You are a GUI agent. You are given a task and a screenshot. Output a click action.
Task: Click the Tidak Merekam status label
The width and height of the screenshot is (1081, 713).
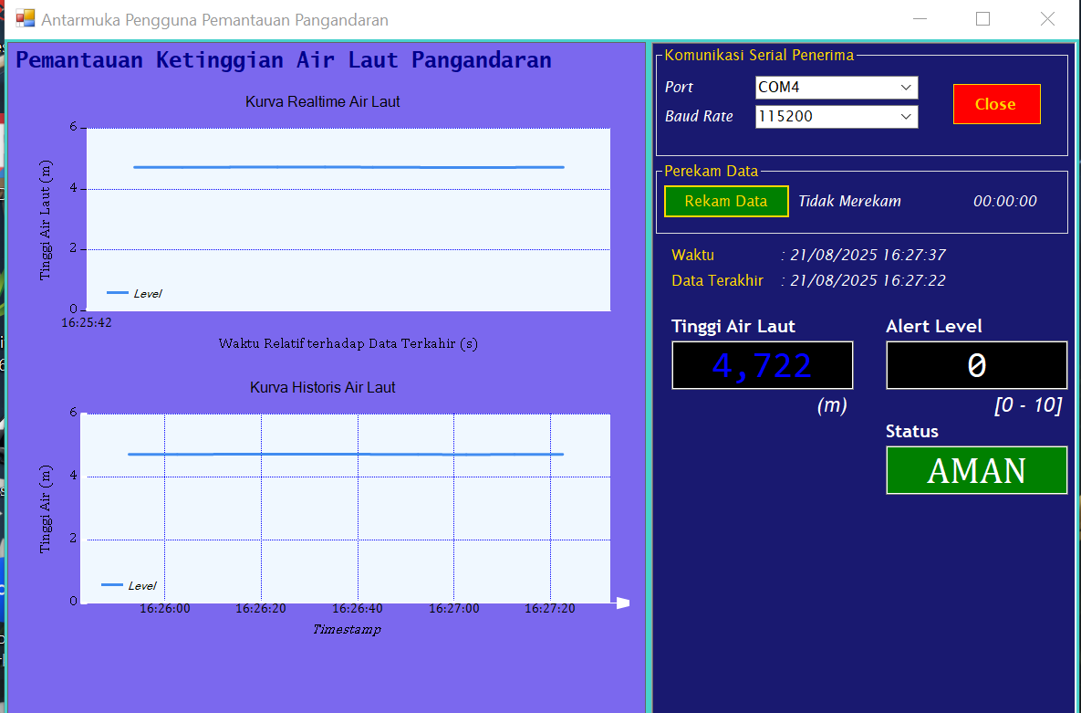pos(849,202)
